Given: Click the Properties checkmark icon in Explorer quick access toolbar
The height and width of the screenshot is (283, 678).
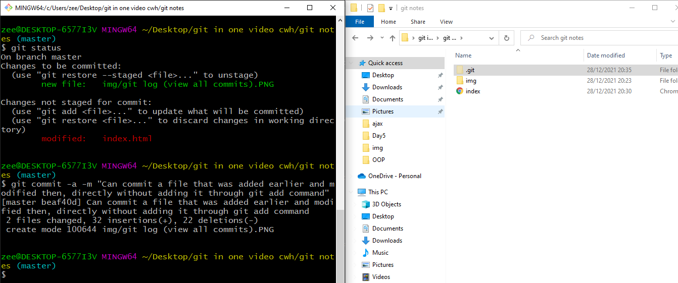Looking at the screenshot, I should coord(370,8).
